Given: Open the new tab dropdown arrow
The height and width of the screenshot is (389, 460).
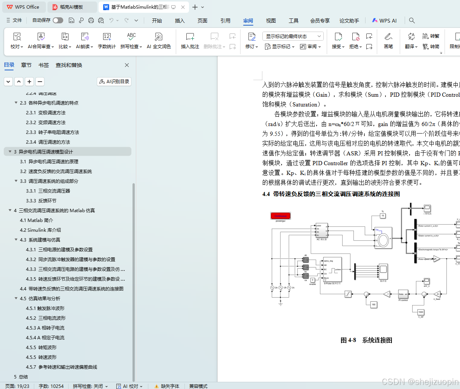Looking at the screenshot, I should [x=203, y=7].
